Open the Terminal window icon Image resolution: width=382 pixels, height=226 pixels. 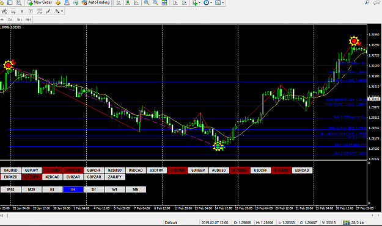10,2
